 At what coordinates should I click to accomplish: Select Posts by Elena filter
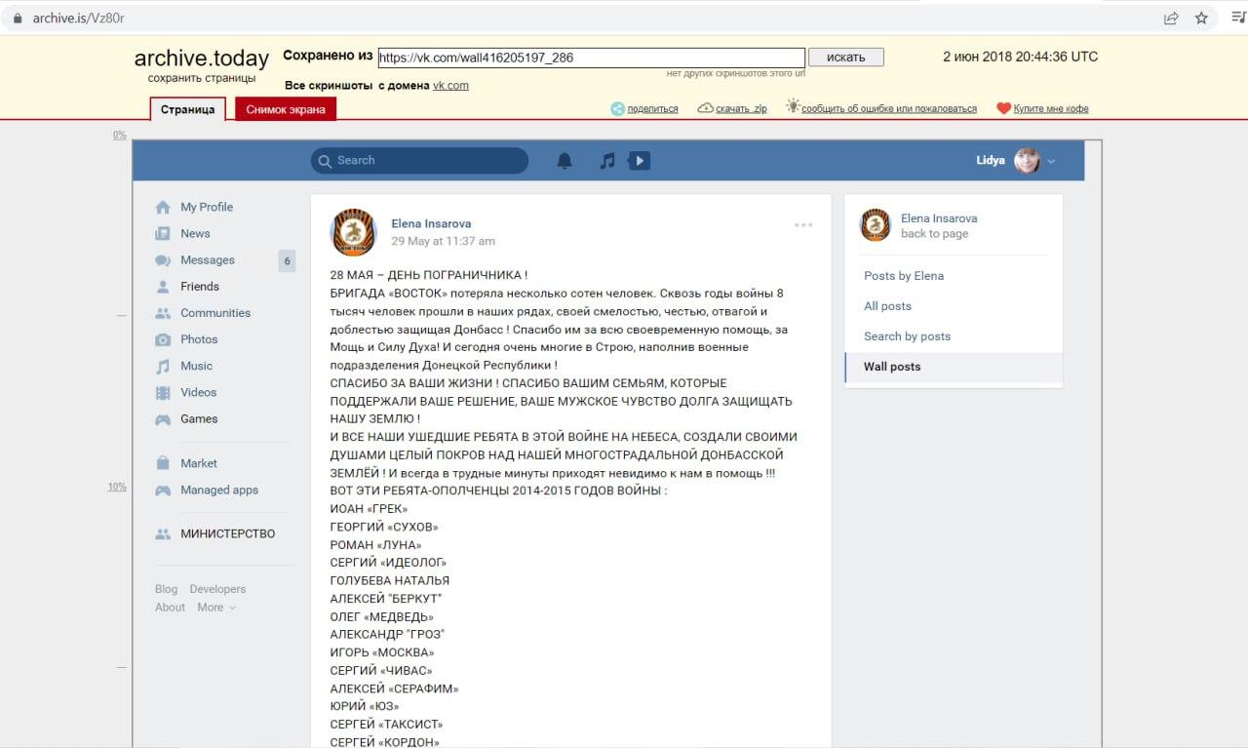[x=904, y=276]
